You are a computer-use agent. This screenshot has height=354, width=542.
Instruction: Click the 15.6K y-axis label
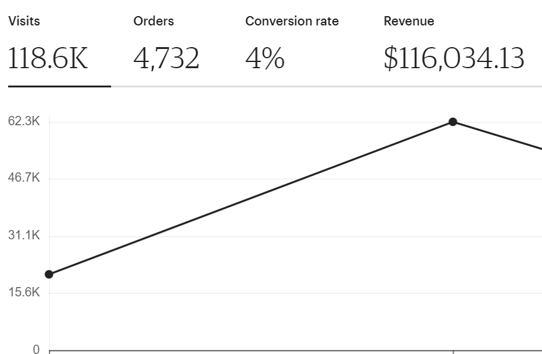[x=24, y=293]
